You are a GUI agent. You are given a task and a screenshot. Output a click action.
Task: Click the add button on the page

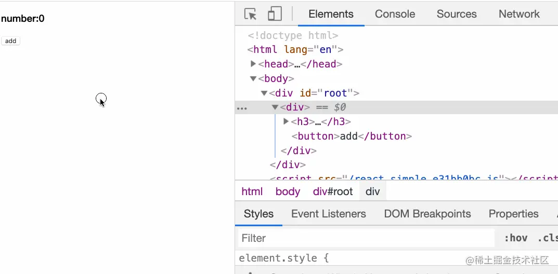pyautogui.click(x=11, y=41)
